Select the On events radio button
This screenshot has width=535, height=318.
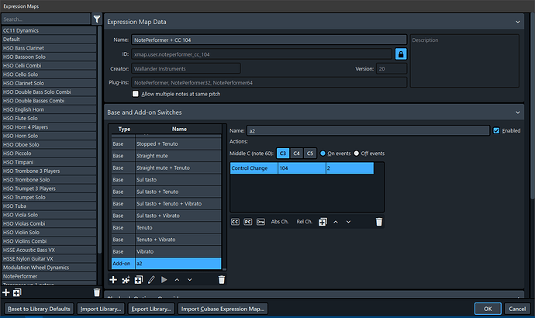pos(323,154)
